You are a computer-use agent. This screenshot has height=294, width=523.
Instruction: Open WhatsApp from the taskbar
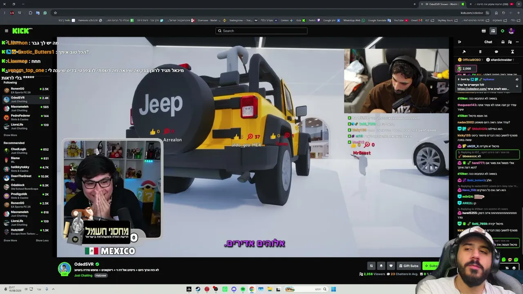[225, 289]
